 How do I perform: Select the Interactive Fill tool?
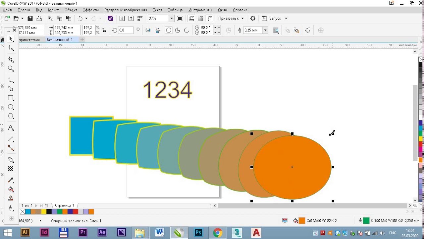pyautogui.click(x=11, y=189)
